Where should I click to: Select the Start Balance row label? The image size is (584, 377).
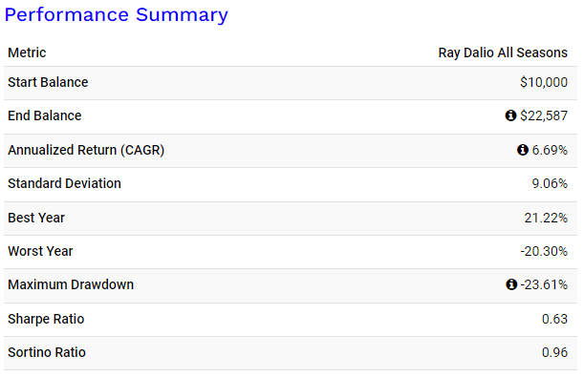pyautogui.click(x=48, y=82)
